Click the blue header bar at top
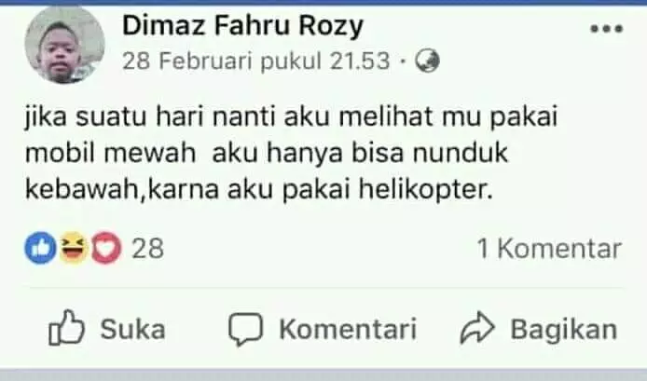Screen dimensions: 647x381 pos(323,3)
